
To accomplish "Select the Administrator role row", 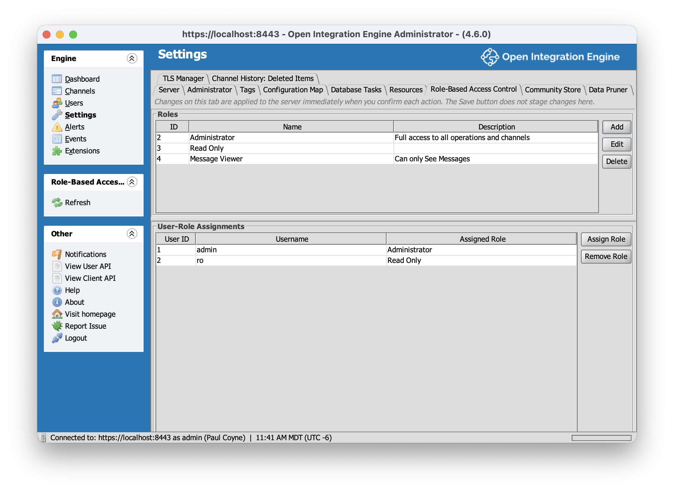I will coord(377,137).
